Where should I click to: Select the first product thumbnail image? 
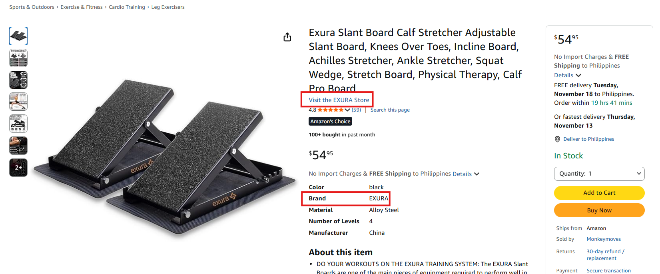click(x=18, y=36)
